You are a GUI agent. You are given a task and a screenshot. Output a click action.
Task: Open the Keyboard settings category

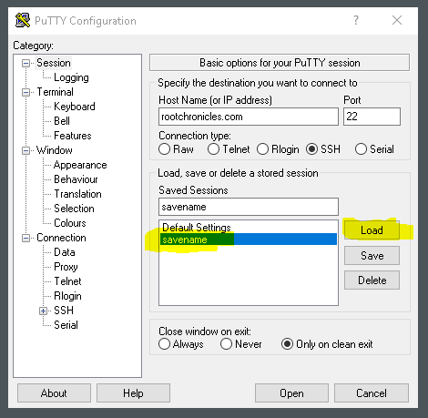(75, 107)
